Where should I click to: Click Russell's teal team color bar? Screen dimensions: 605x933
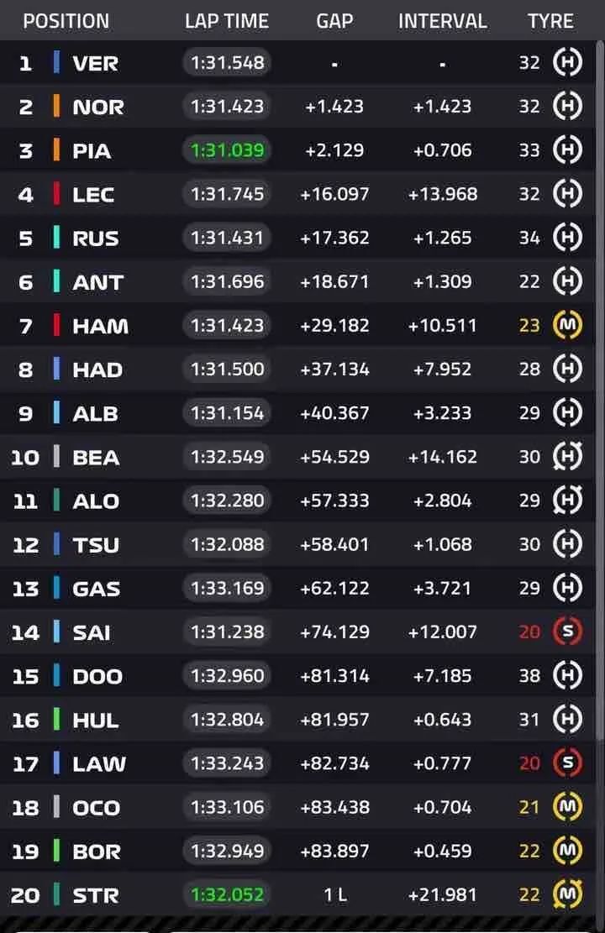pyautogui.click(x=56, y=238)
